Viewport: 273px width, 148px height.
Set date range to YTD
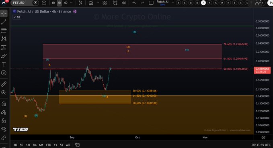coord(48,145)
